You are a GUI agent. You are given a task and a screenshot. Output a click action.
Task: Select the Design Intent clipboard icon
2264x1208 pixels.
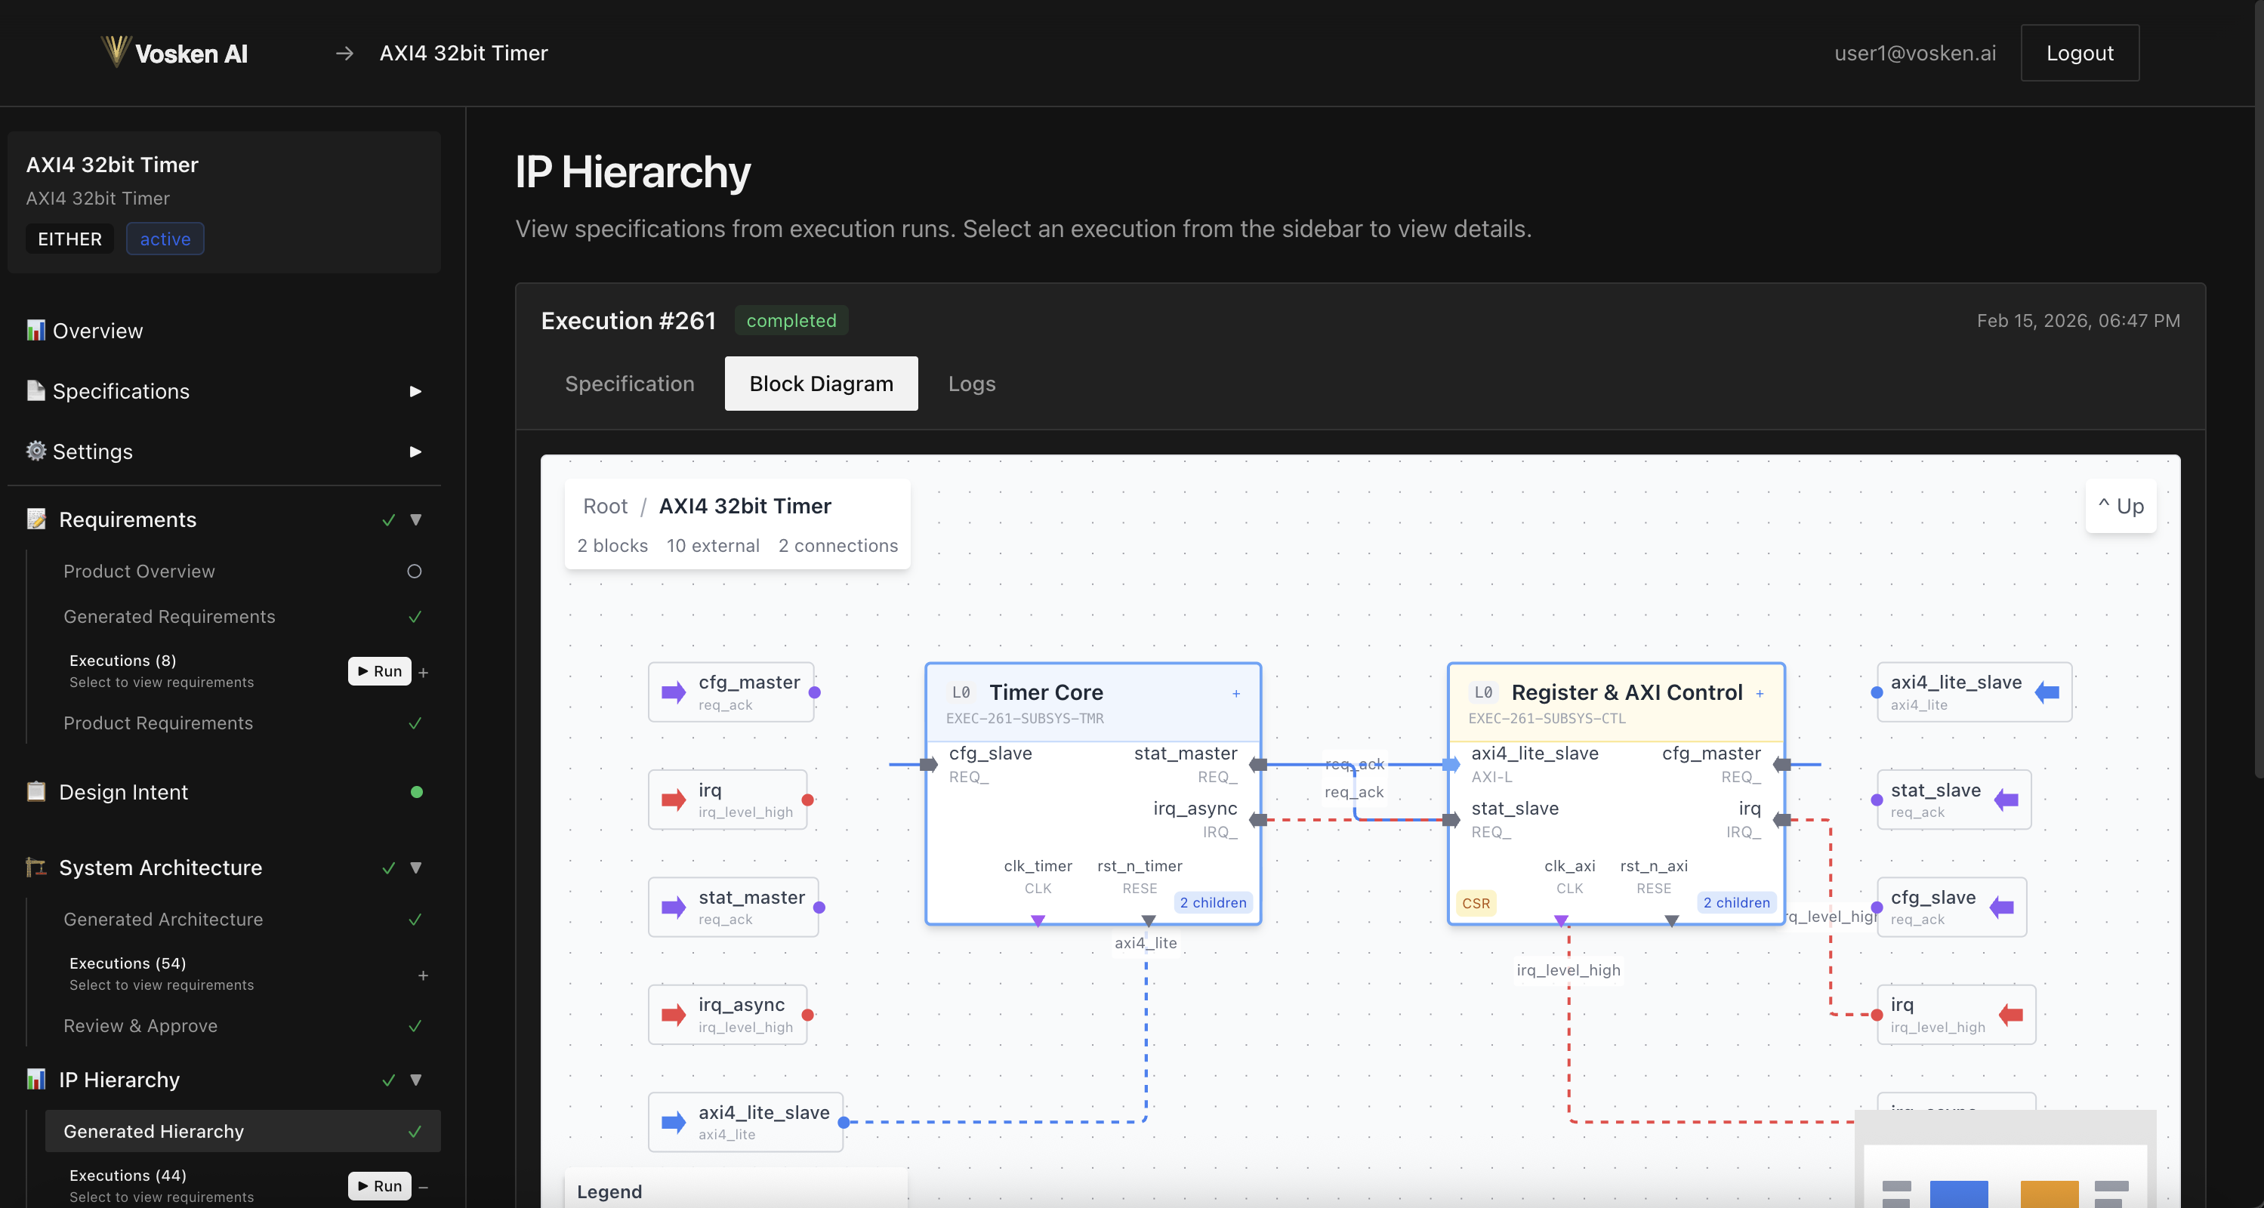point(36,791)
